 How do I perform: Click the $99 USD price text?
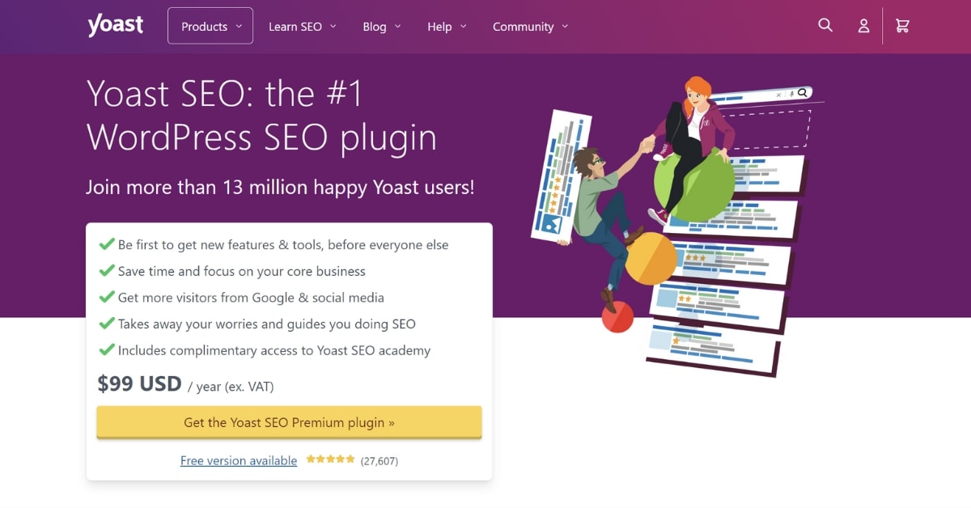(x=139, y=383)
